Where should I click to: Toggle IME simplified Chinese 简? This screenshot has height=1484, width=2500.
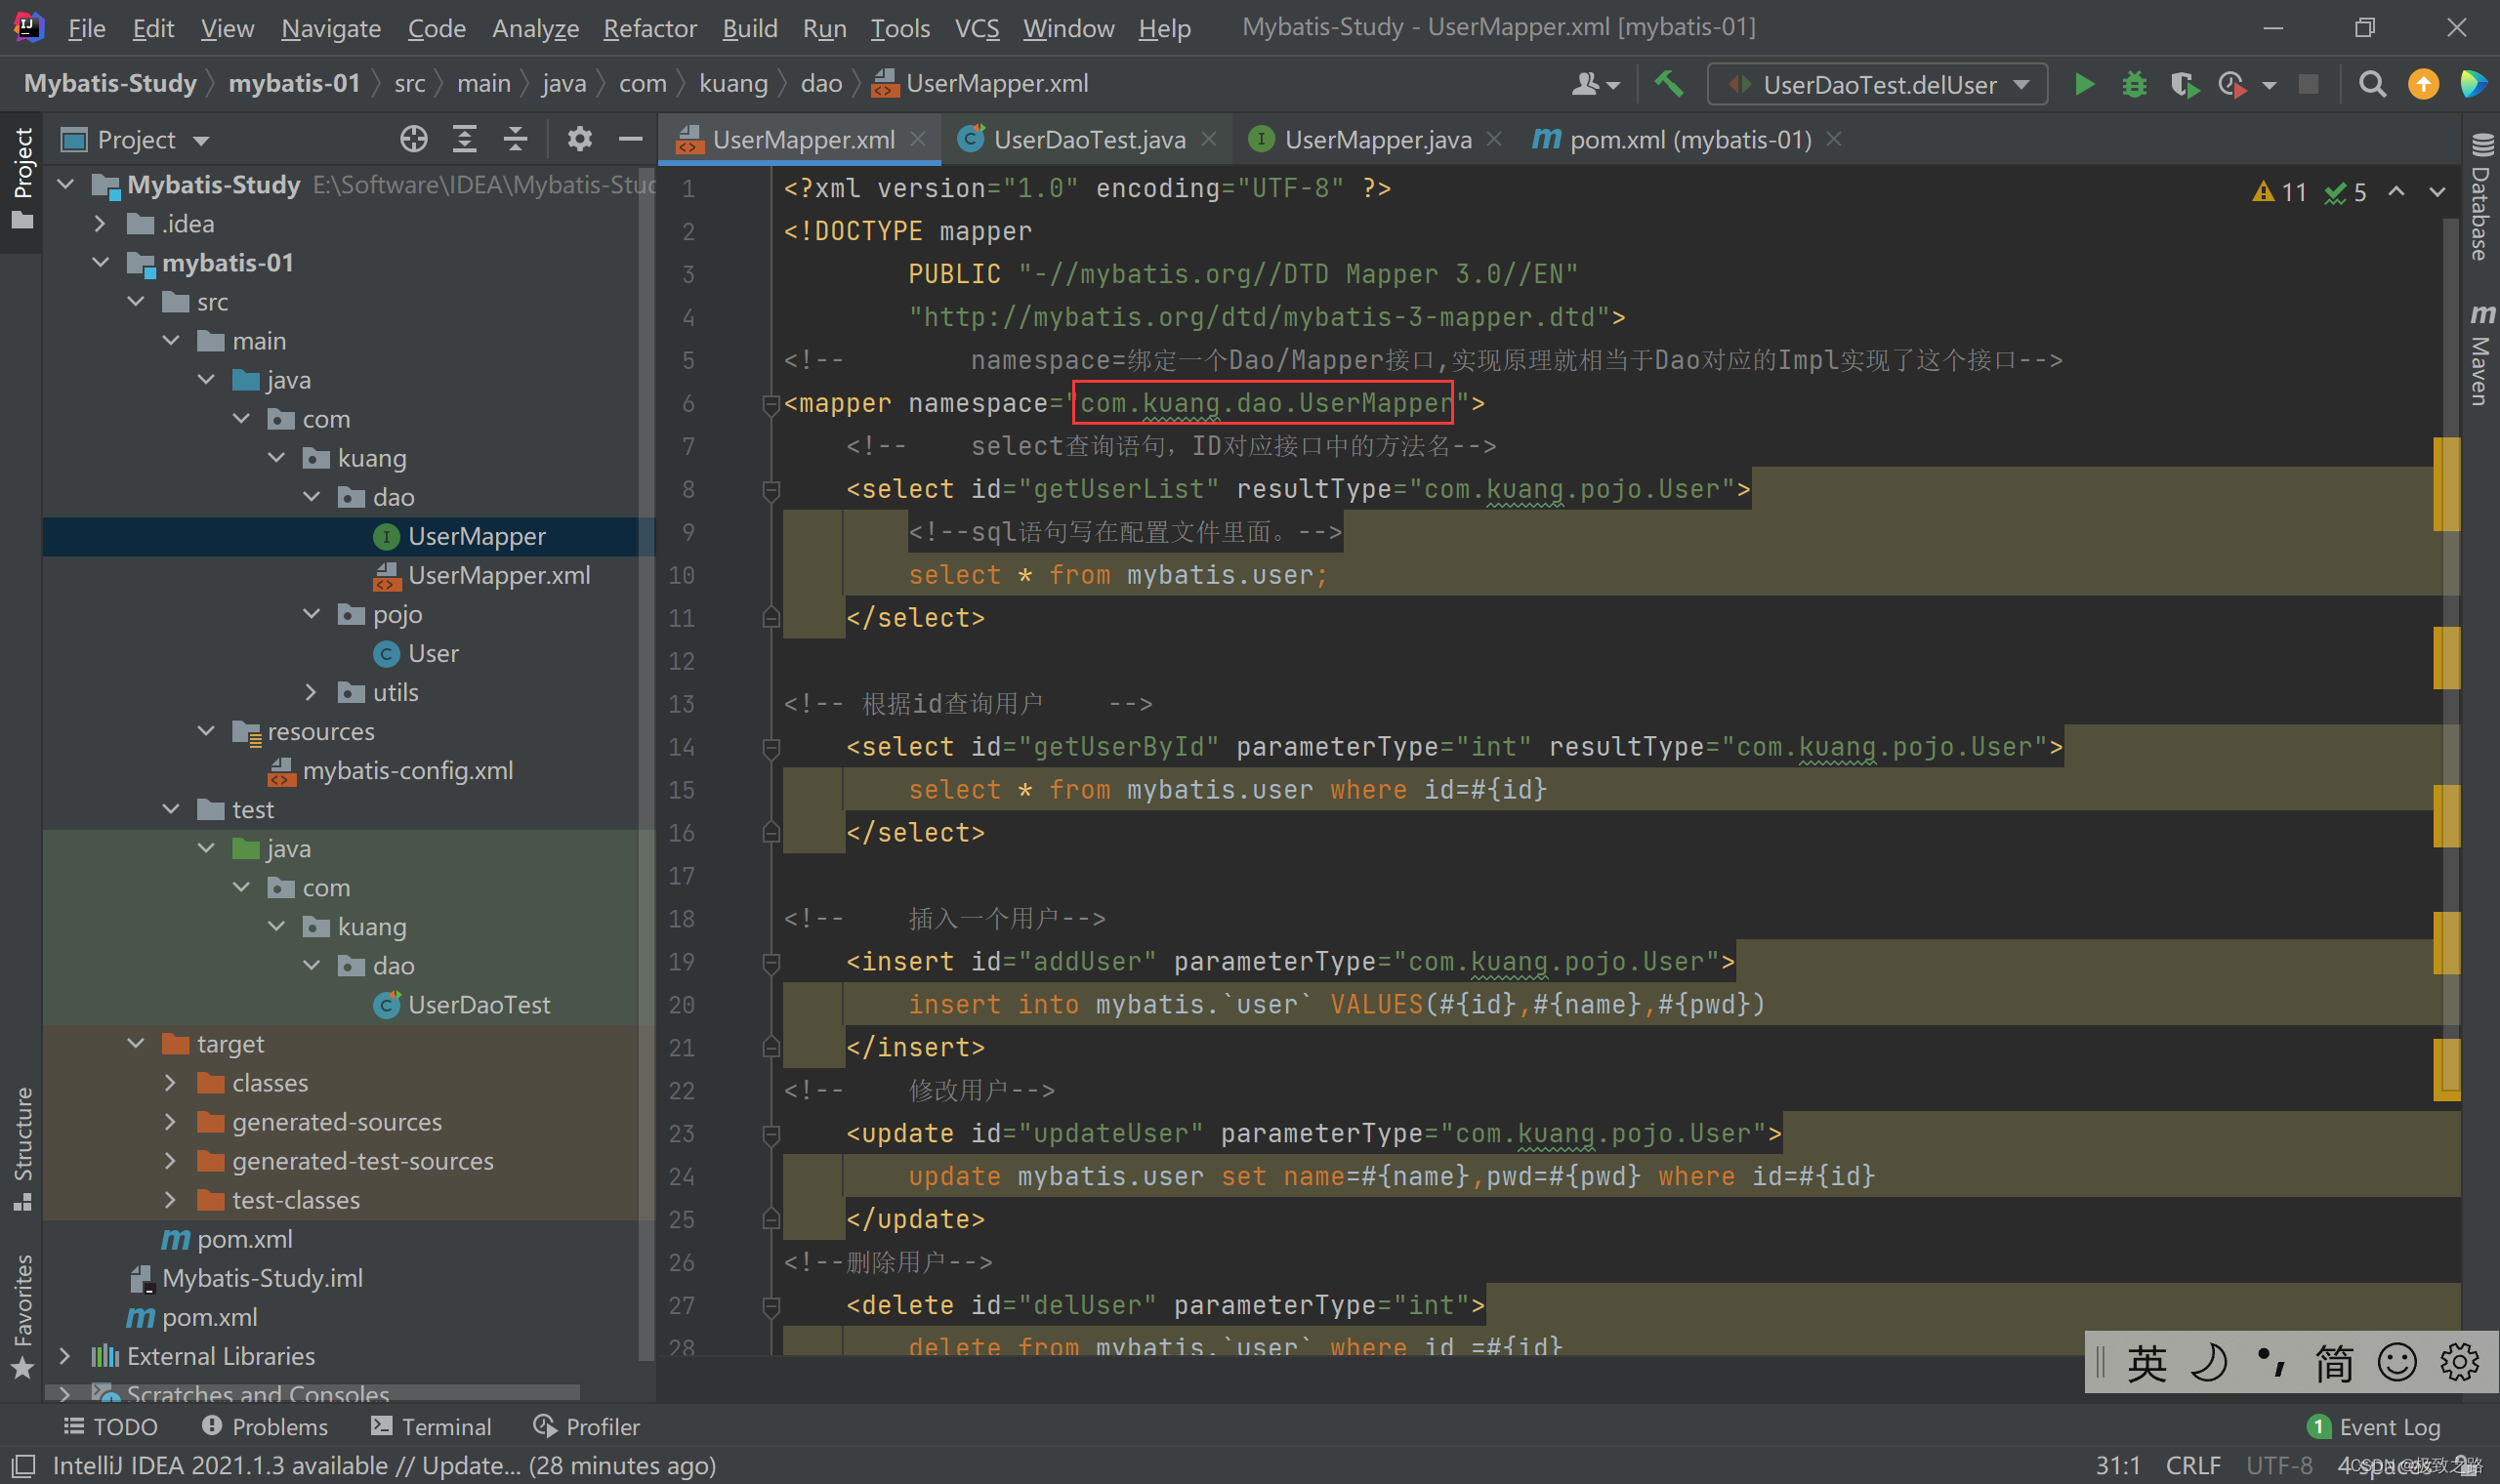(x=2334, y=1362)
